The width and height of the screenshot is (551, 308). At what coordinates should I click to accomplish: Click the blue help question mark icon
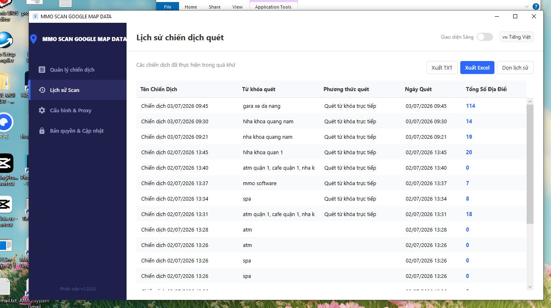[x=536, y=7]
